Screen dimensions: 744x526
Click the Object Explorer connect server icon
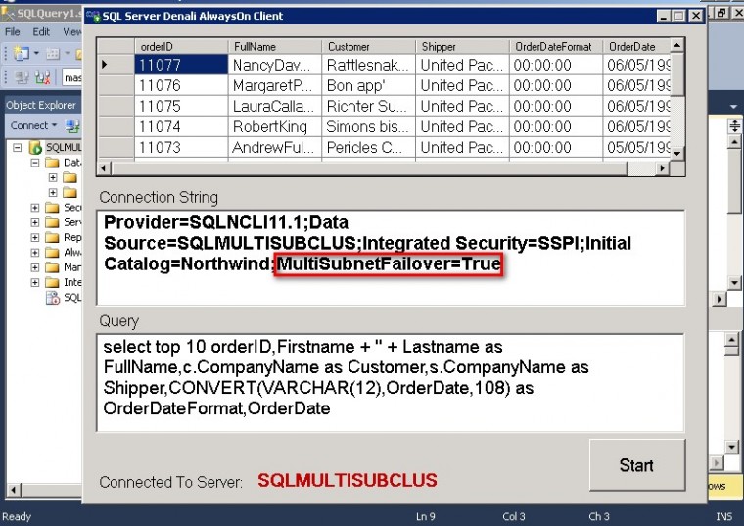pos(72,125)
